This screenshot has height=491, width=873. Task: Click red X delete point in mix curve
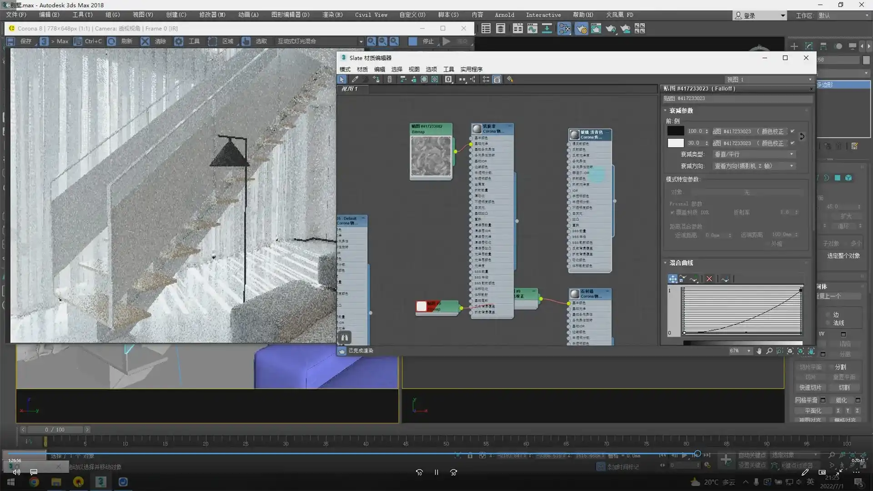[709, 279]
